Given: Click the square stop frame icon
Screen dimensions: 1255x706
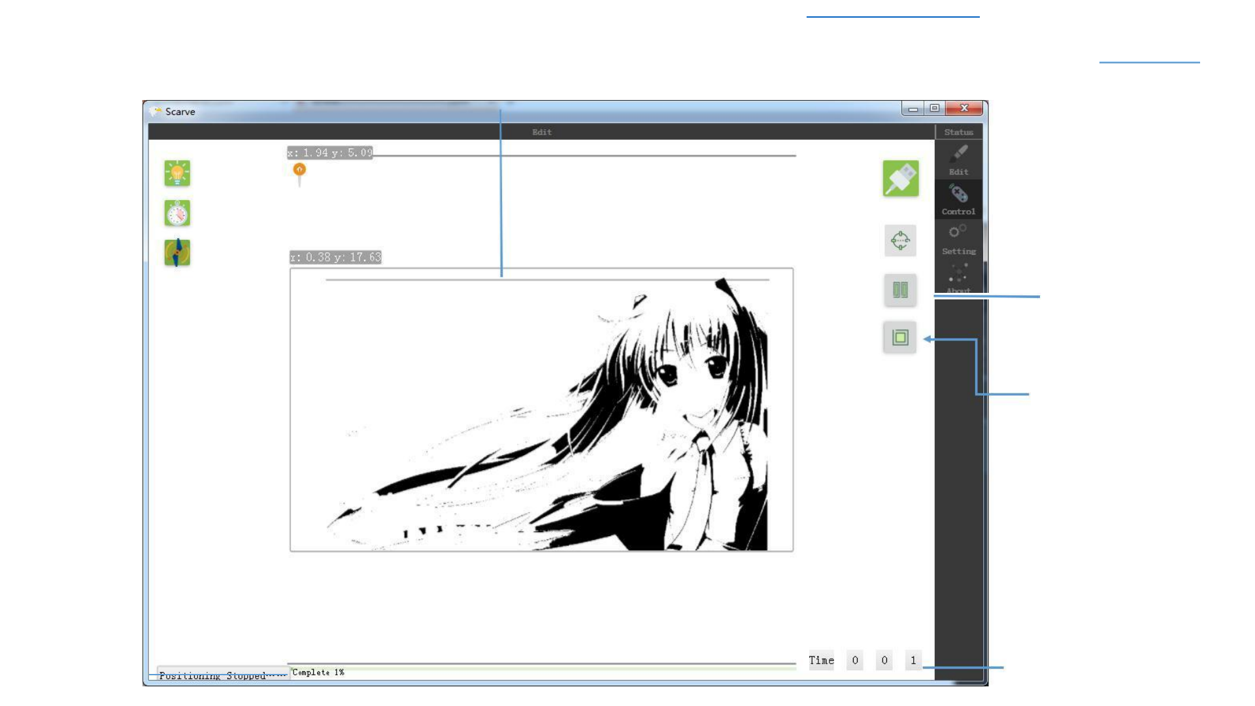Looking at the screenshot, I should (x=900, y=337).
